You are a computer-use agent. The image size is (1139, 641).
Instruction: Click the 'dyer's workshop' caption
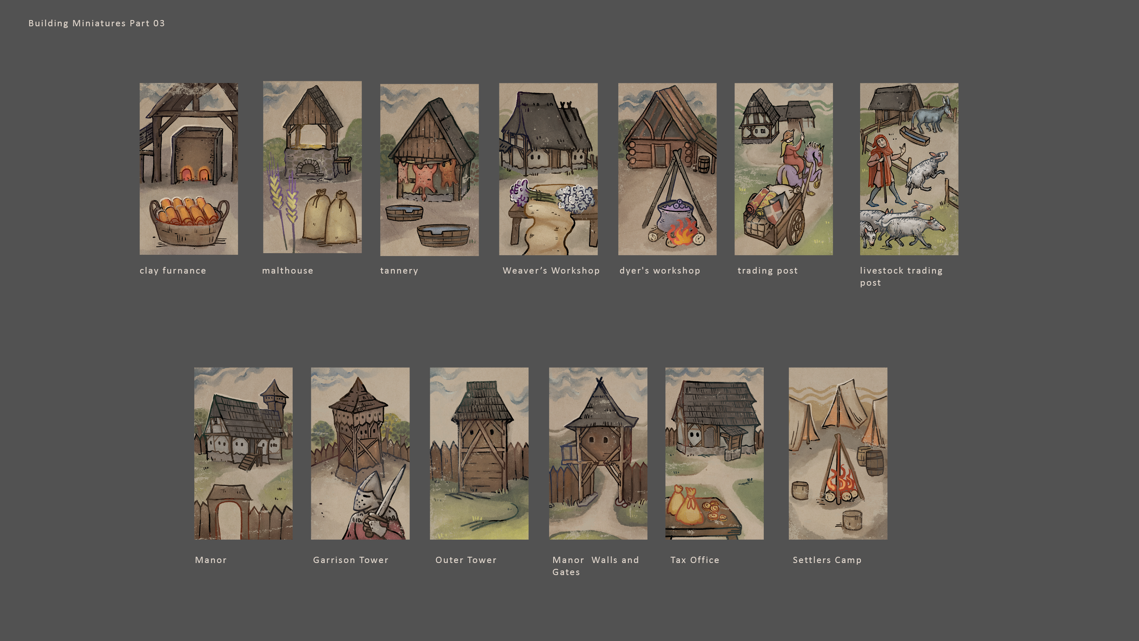(x=660, y=271)
